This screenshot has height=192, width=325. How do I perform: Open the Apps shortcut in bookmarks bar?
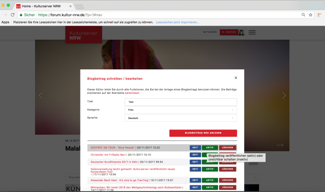click(5, 22)
